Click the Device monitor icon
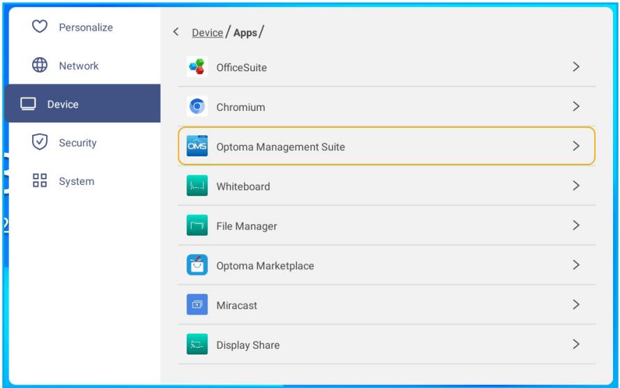This screenshot has width=620, height=388. 28,104
